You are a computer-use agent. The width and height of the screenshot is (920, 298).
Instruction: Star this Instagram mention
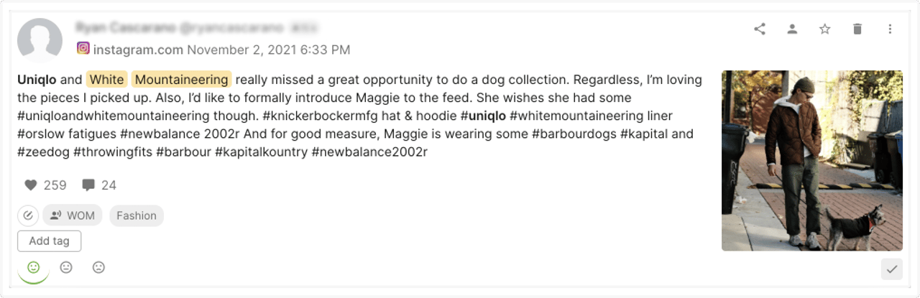[824, 29]
